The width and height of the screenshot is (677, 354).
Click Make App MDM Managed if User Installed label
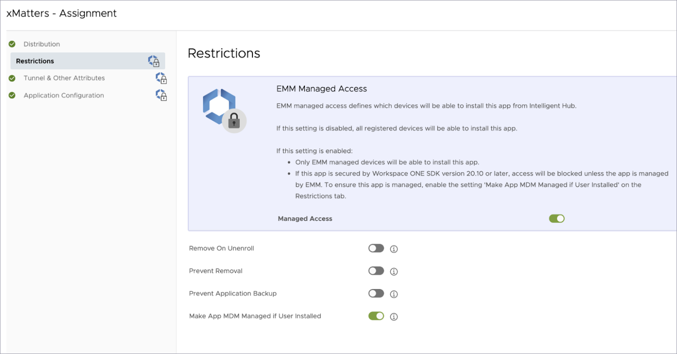pyautogui.click(x=255, y=316)
